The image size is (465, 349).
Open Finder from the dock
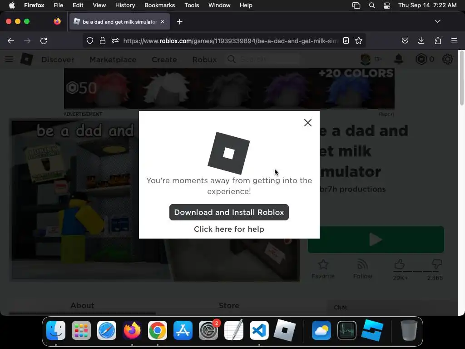pos(56,330)
